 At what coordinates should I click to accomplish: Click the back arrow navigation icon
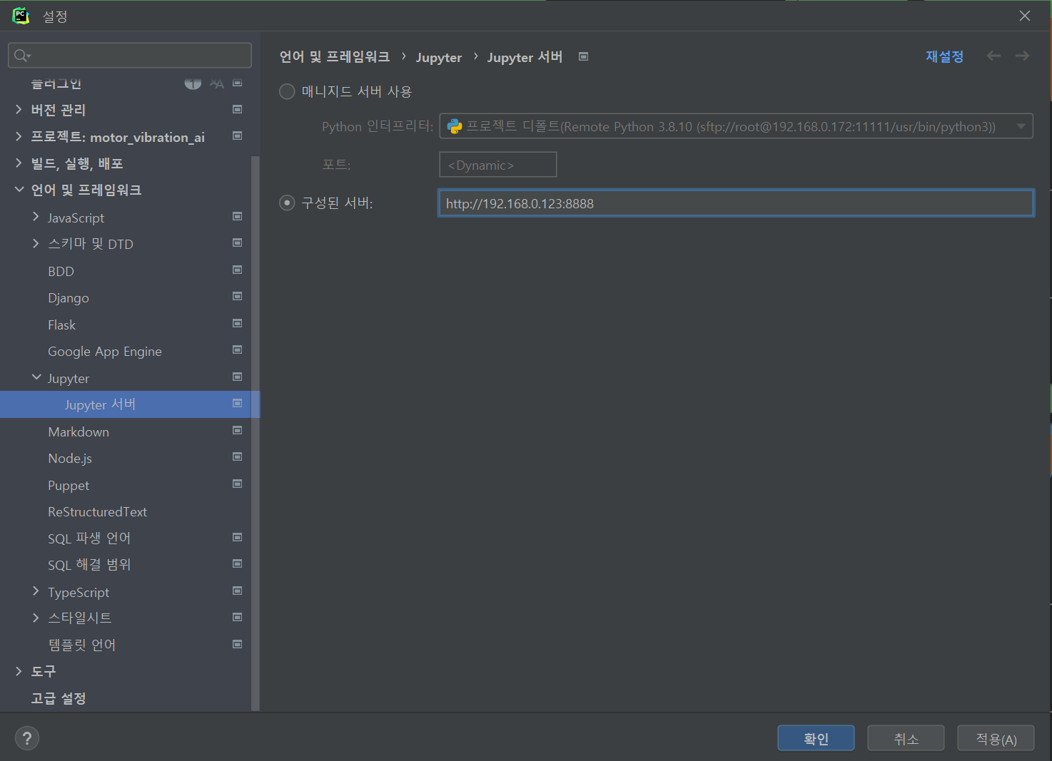pyautogui.click(x=993, y=56)
